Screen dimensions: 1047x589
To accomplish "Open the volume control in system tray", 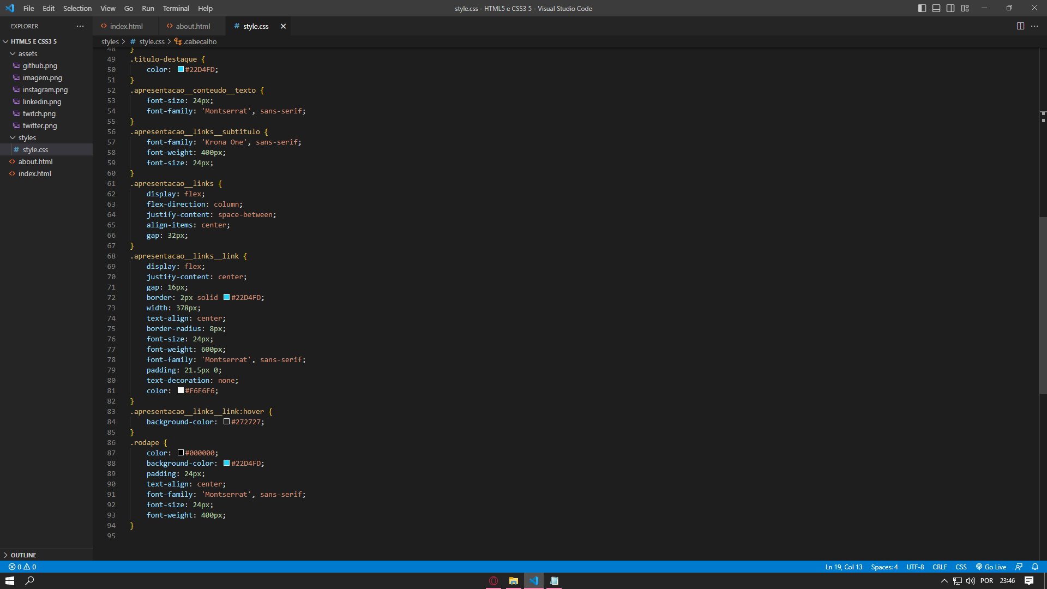I will coord(971,581).
